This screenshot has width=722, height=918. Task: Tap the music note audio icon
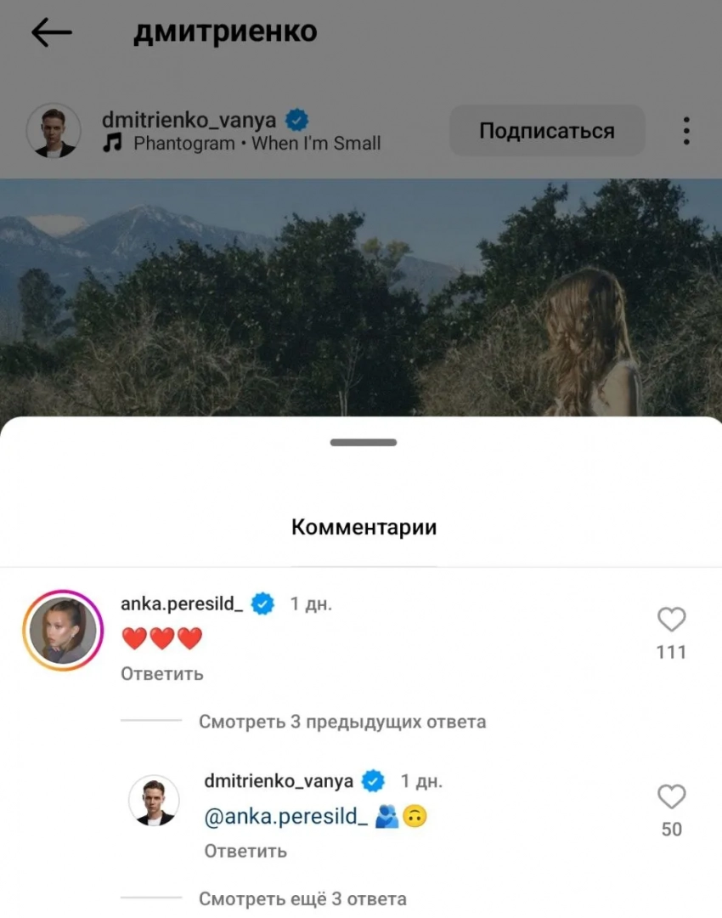tap(112, 142)
